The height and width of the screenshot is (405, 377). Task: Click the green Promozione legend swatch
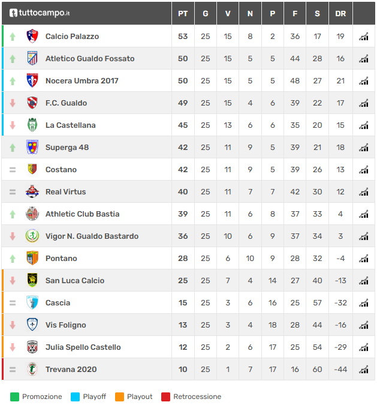click(14, 397)
